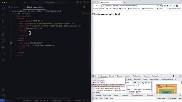
Task: Open the Source Control view
Action: click(x=3, y=21)
